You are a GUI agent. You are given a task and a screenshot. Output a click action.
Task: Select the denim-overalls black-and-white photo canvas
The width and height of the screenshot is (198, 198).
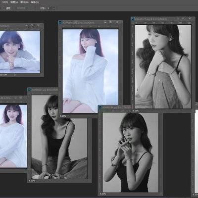tap(163, 66)
